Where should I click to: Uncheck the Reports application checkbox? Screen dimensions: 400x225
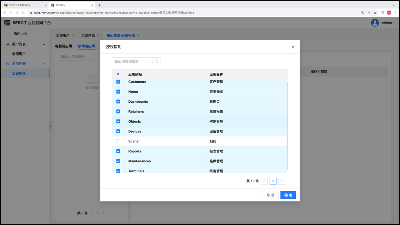click(118, 151)
